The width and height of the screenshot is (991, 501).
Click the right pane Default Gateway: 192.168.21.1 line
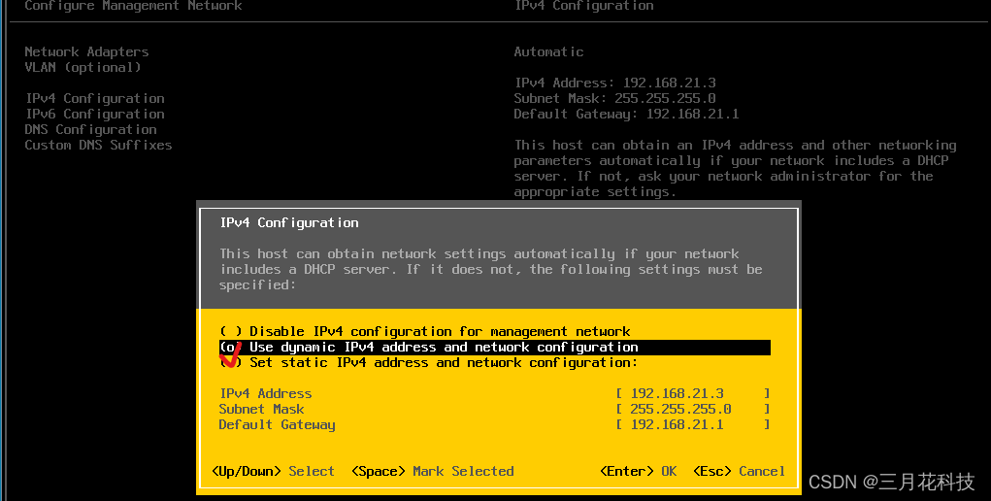626,114
